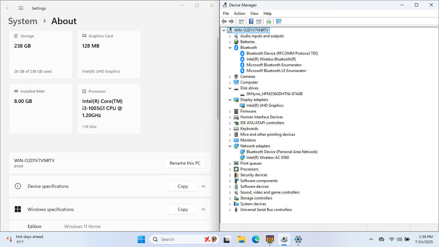Viewport: 439px width, 247px height.
Task: Collapse the Disk drives category
Action: [x=230, y=88]
